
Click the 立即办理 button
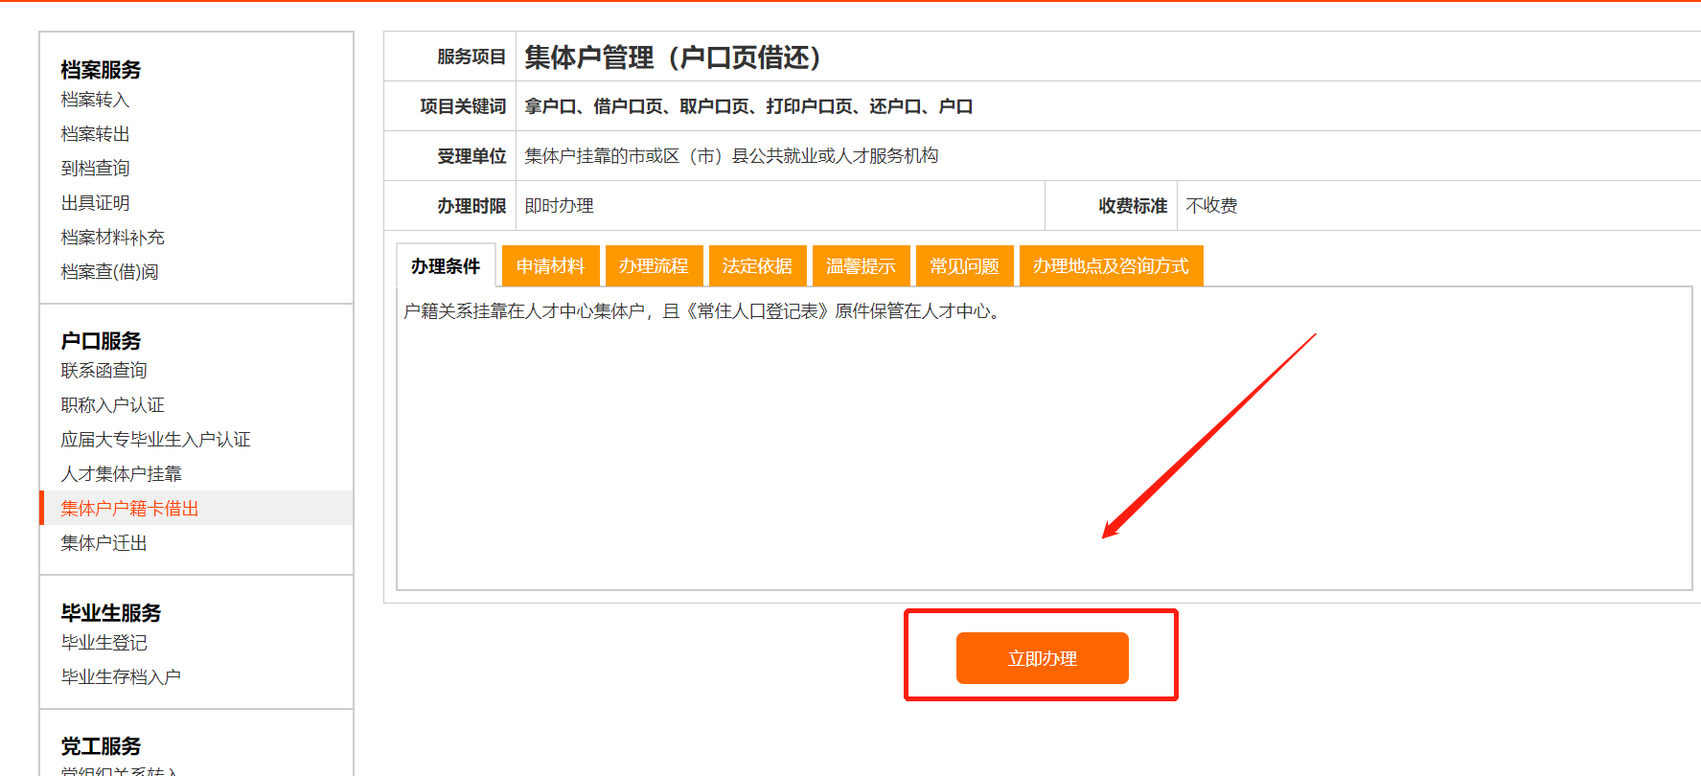coord(1042,658)
